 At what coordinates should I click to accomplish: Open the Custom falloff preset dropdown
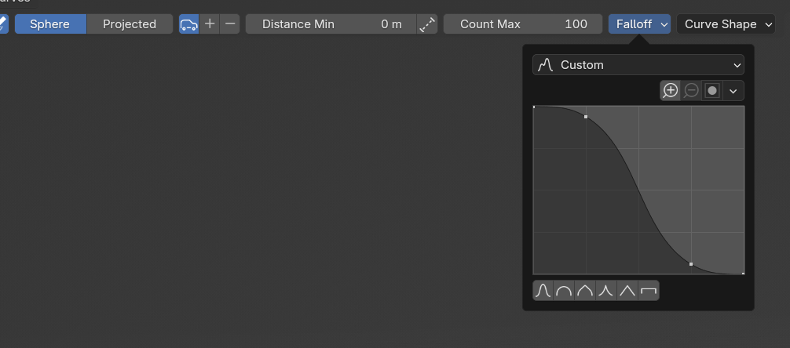[x=638, y=65]
